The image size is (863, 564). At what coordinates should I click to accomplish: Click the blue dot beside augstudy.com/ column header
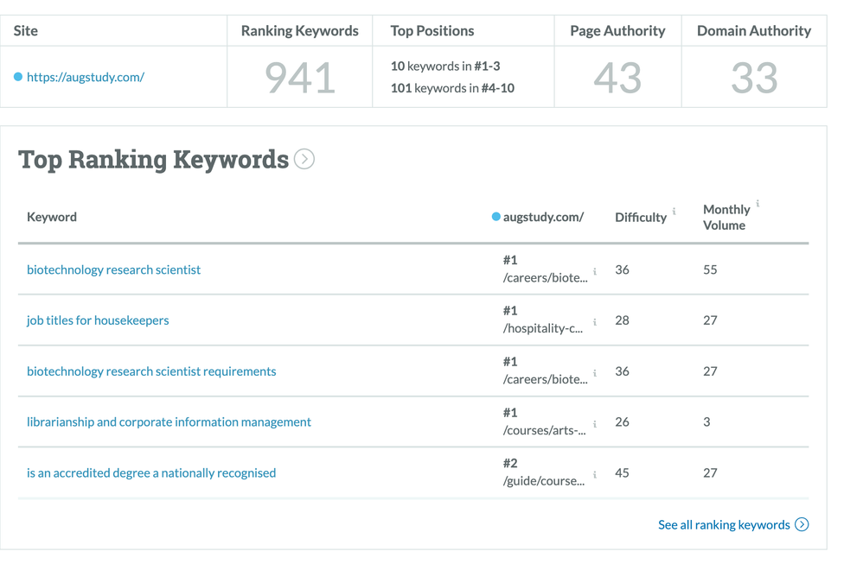pyautogui.click(x=496, y=217)
